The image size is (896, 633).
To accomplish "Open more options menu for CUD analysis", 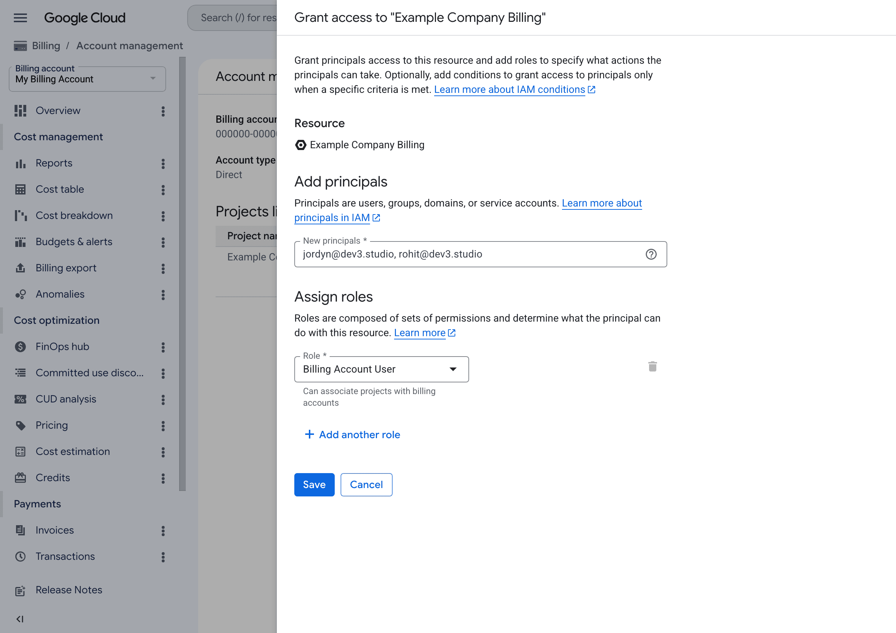I will [163, 400].
